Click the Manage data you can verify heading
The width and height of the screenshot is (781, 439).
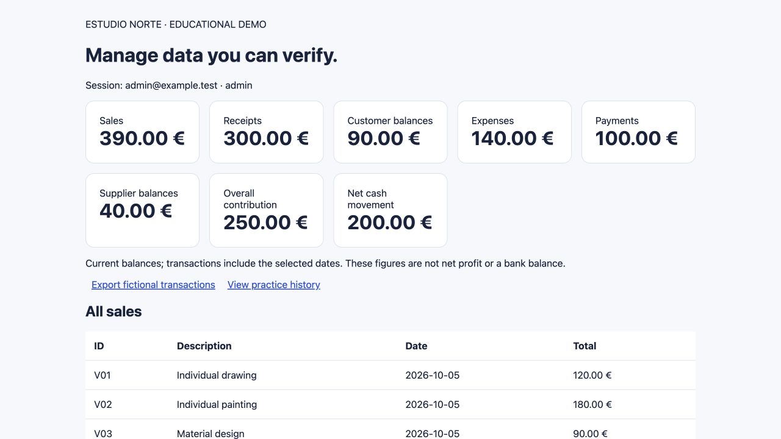(211, 55)
